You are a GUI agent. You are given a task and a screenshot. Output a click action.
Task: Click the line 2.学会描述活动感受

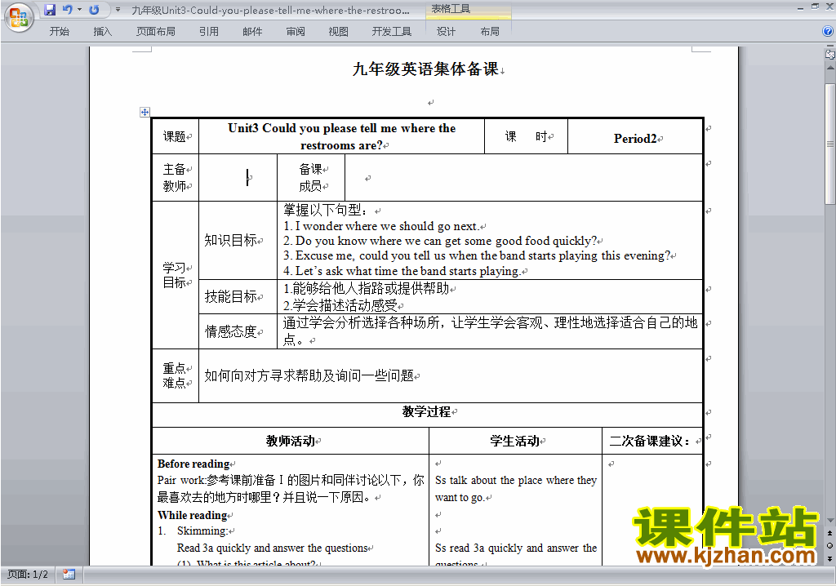(x=340, y=305)
